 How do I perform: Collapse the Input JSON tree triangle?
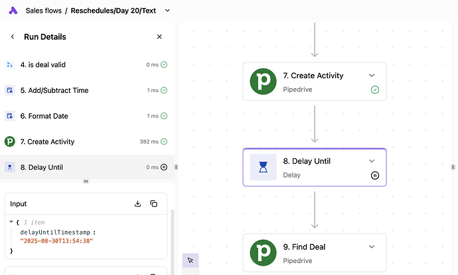pos(10,222)
